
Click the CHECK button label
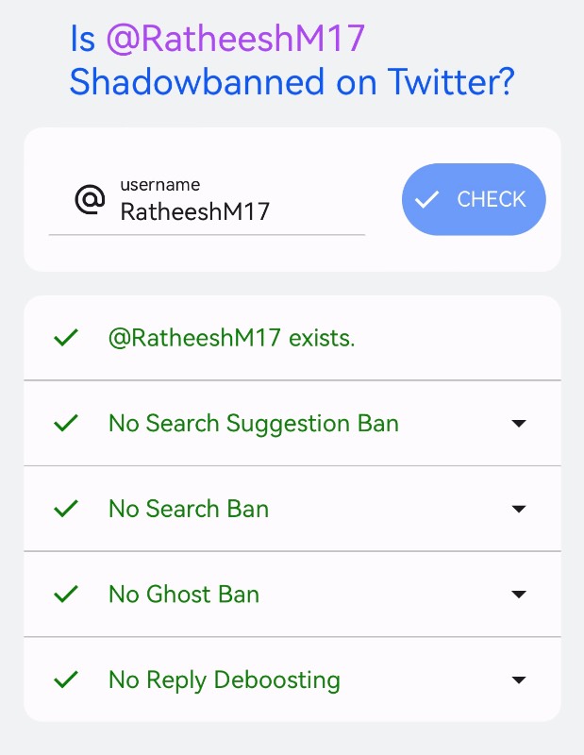point(492,199)
